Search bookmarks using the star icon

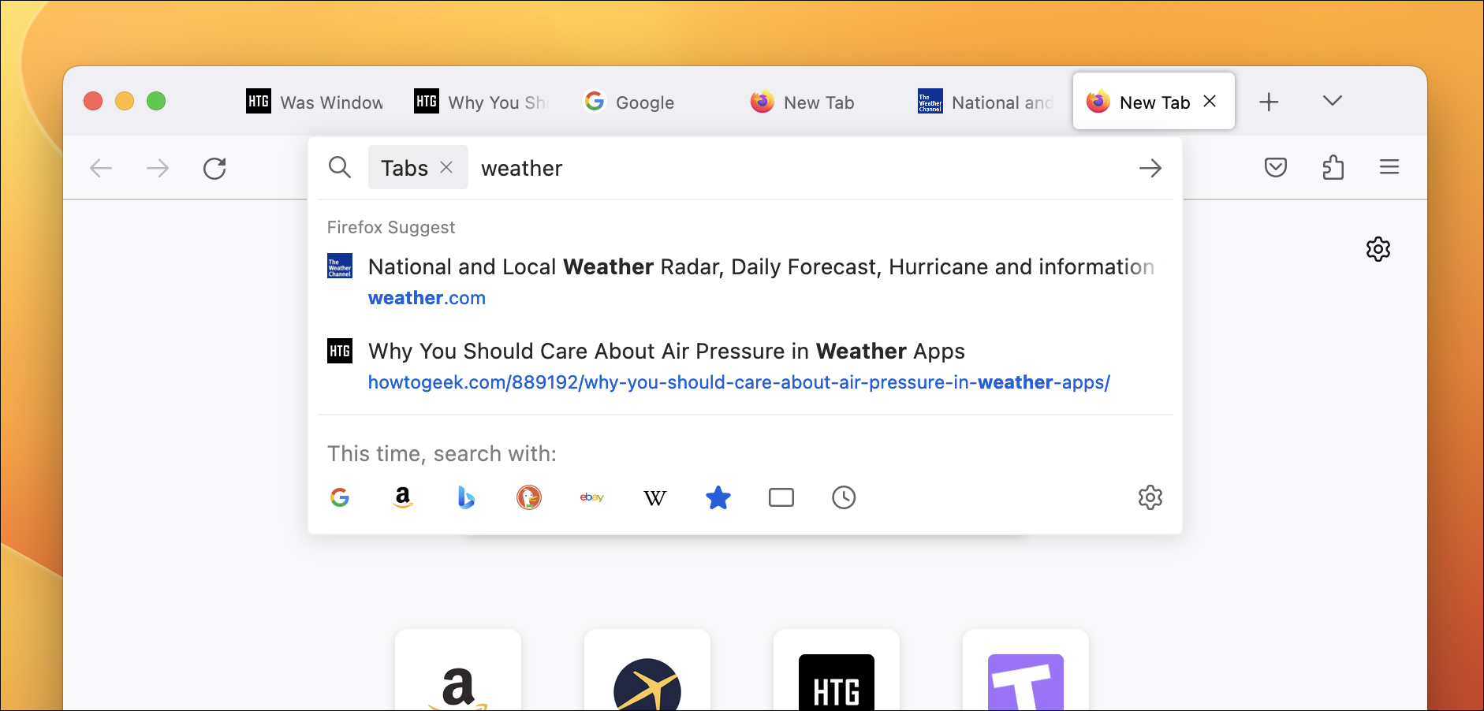[x=718, y=497]
